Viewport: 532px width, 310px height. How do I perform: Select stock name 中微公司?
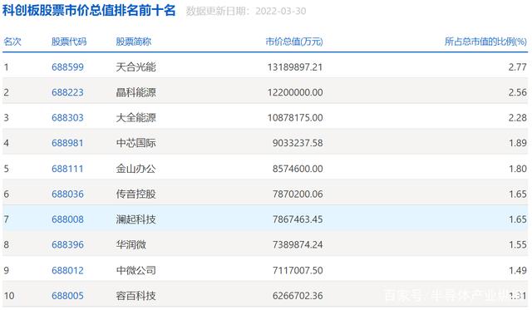(x=135, y=270)
